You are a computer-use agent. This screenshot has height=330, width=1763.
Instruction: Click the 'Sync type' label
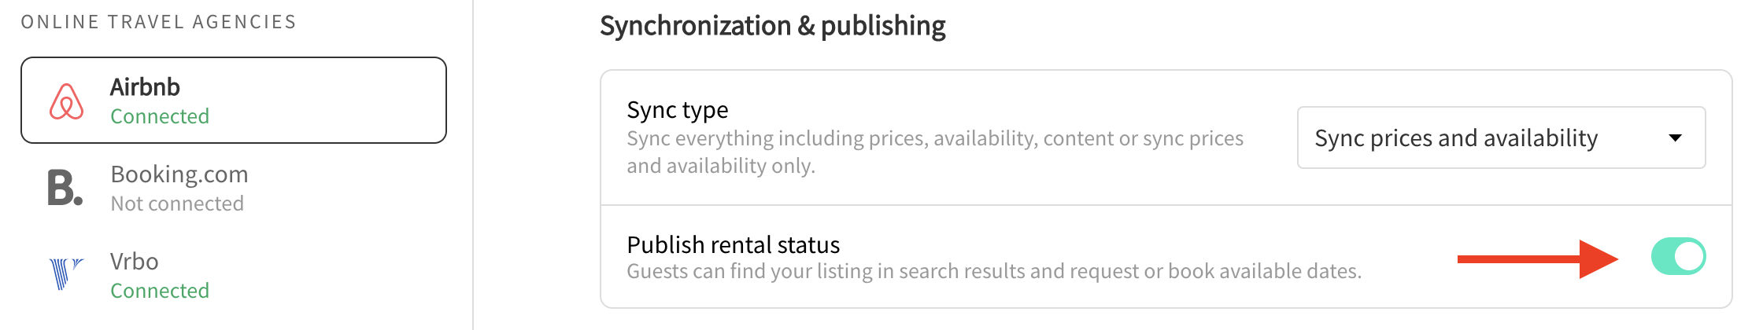point(677,110)
